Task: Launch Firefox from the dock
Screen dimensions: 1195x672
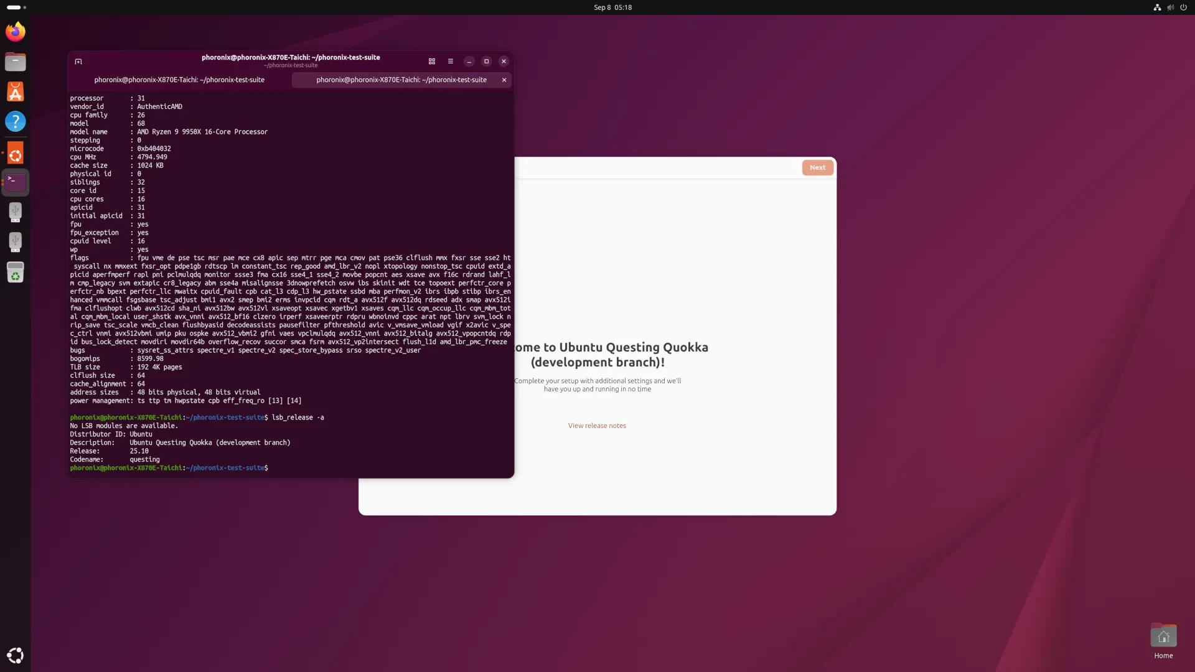Action: tap(16, 32)
